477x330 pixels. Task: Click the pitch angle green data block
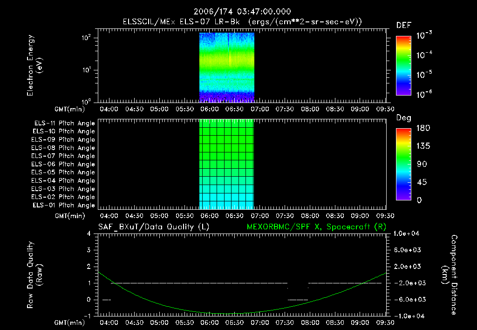click(x=227, y=165)
